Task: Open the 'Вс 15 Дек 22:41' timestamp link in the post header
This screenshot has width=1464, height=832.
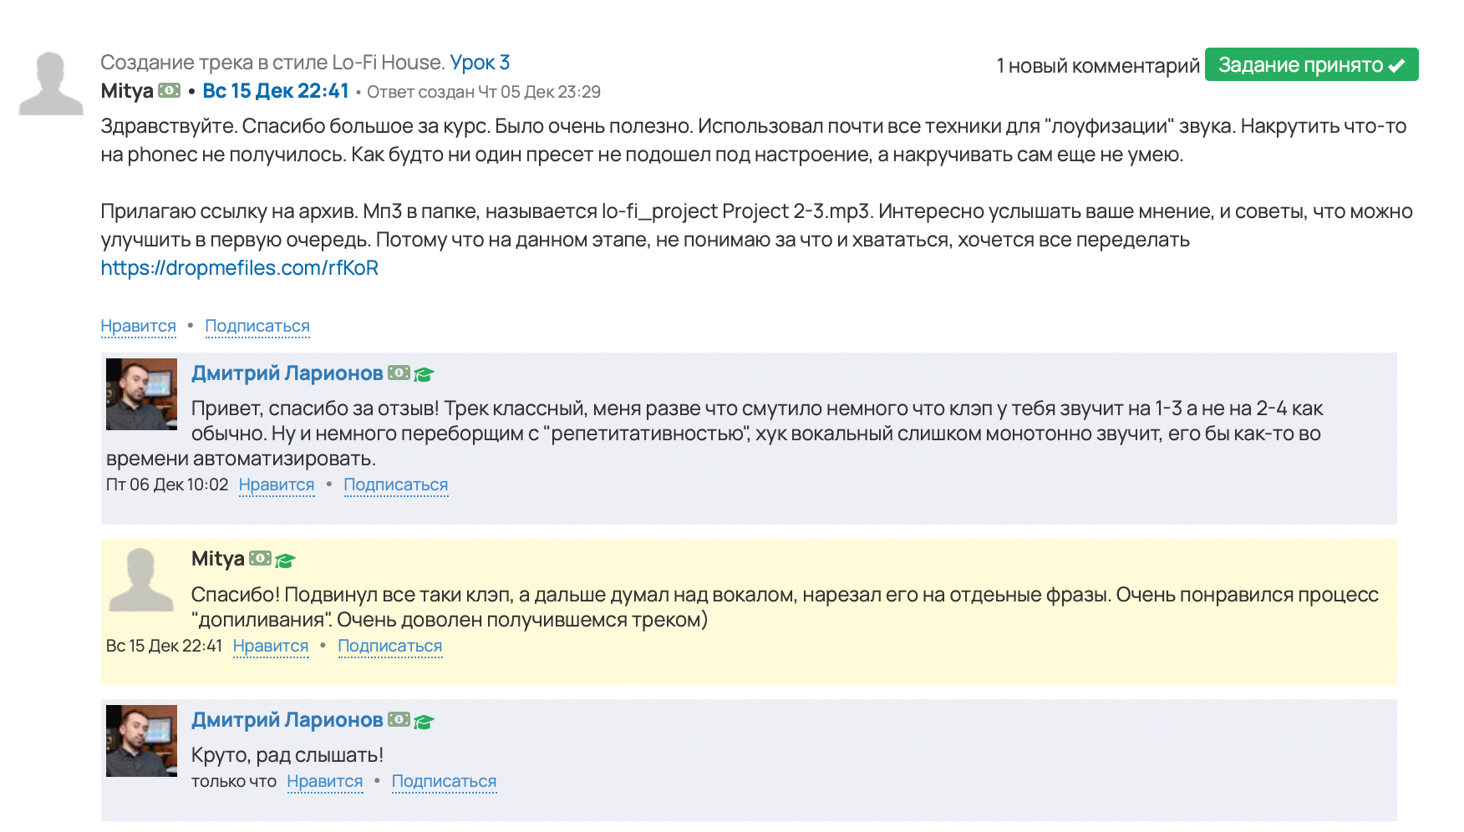Action: pyautogui.click(x=276, y=91)
